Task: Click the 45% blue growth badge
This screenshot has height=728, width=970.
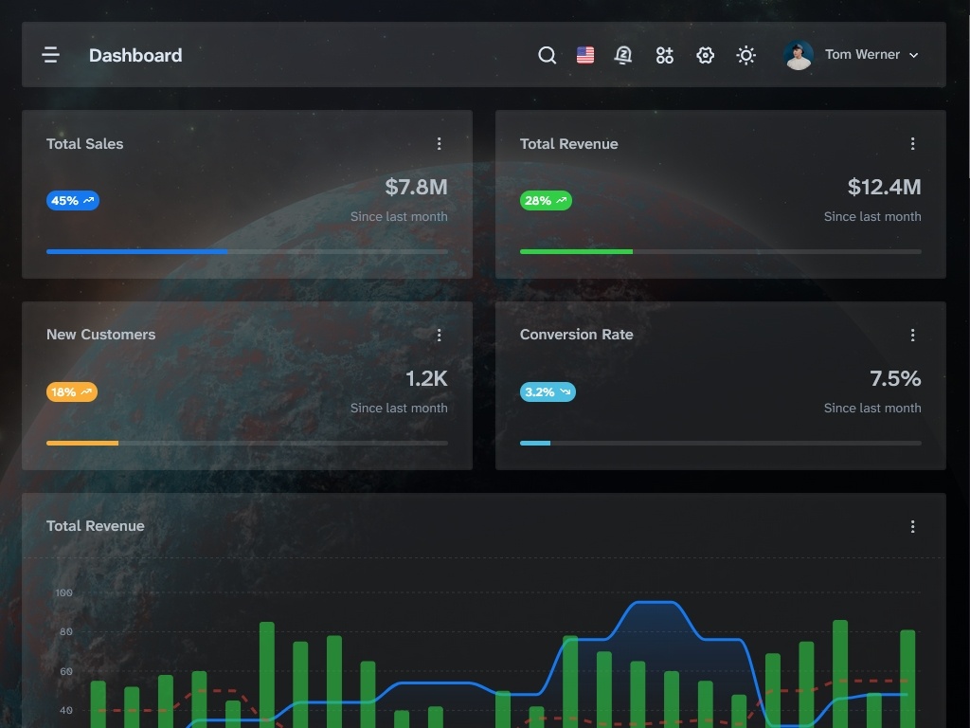Action: 73,201
